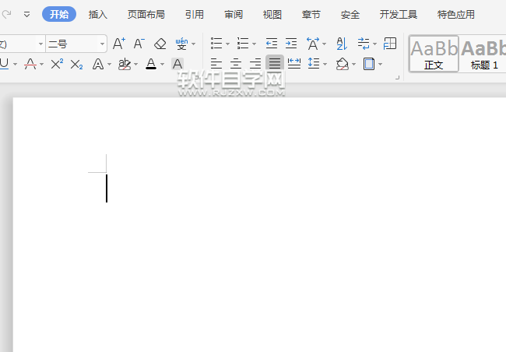
Task: Expand the font name dropdown arrow
Action: tap(40, 44)
